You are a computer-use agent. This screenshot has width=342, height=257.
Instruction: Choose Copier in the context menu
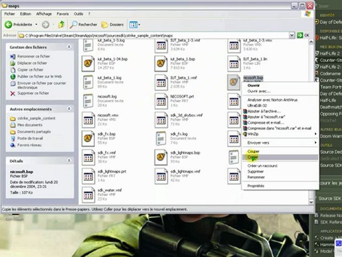280,157
